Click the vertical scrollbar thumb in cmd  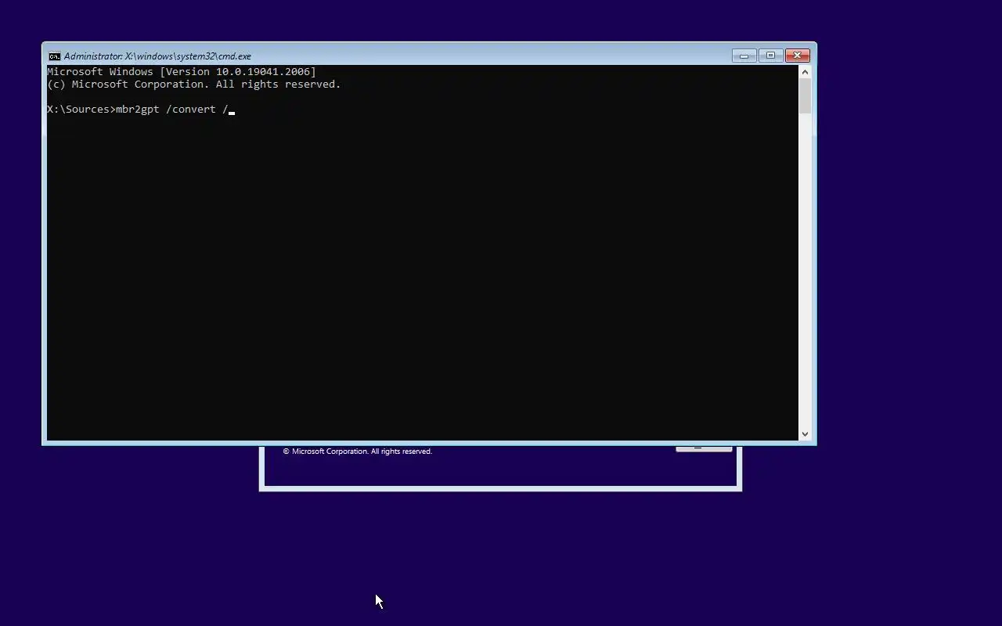point(805,96)
